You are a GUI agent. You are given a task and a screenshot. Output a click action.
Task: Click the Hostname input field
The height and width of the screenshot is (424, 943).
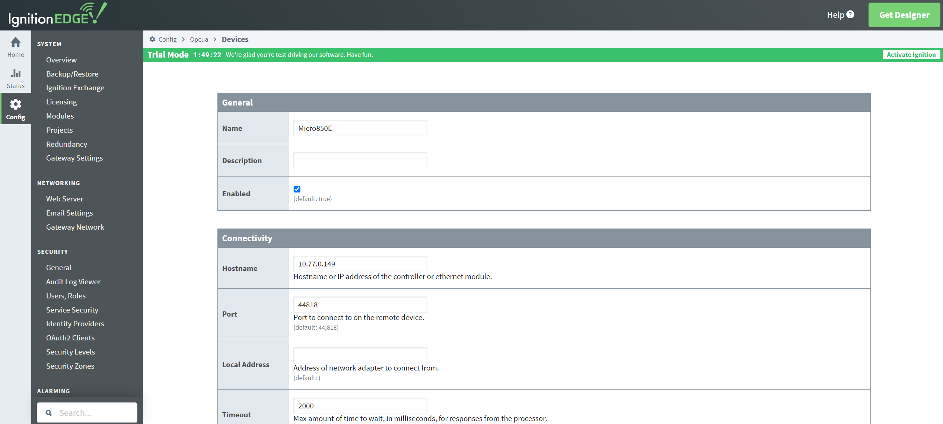pos(360,264)
